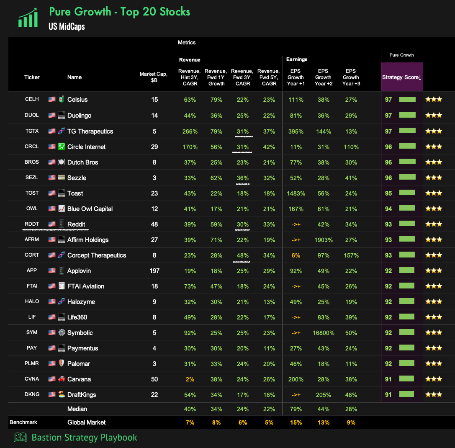
Task: Click the green score bar for Carvana
Action: [406, 378]
